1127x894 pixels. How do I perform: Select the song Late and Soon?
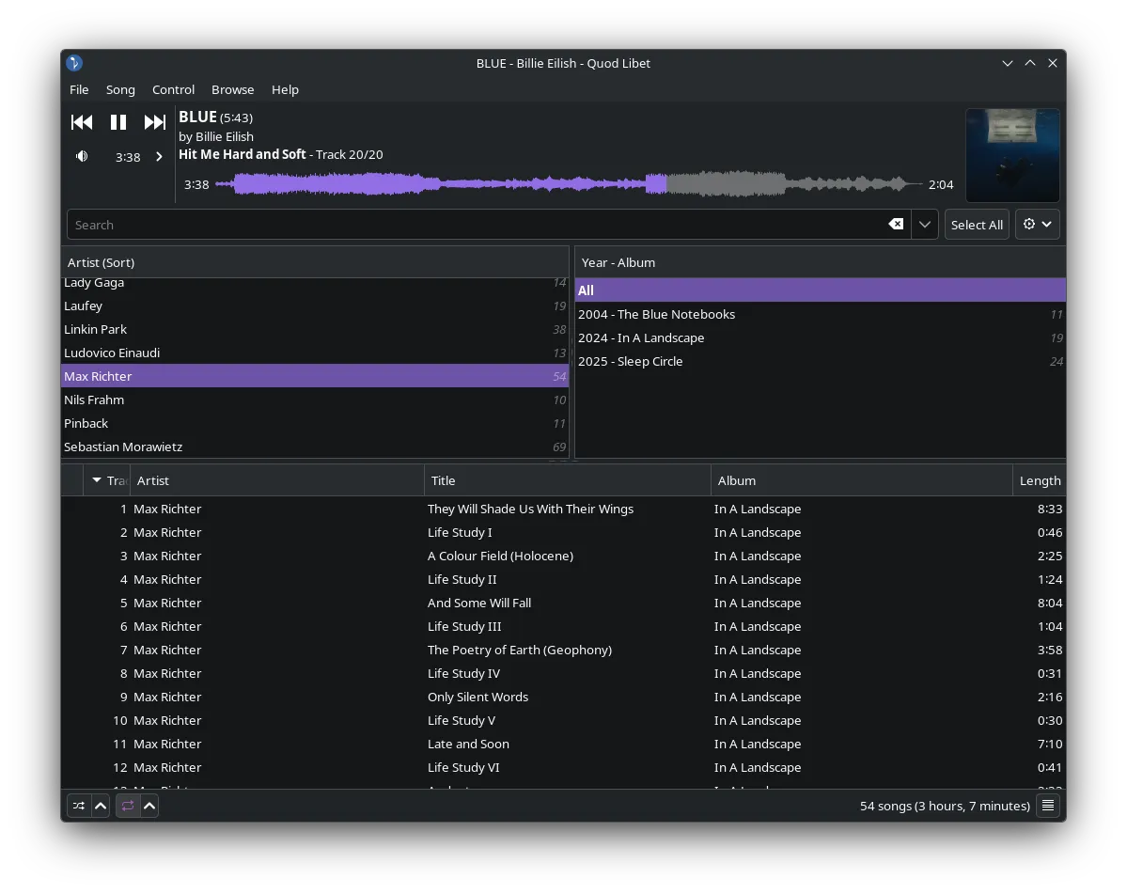[x=563, y=744]
